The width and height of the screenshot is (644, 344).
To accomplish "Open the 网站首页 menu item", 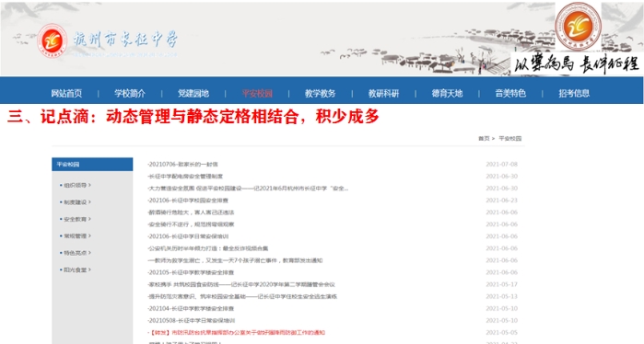I will (66, 94).
